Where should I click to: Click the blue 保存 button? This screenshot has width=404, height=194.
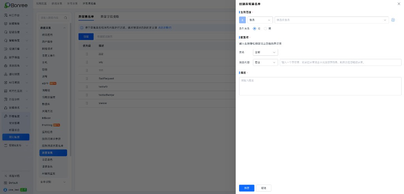coord(247,188)
